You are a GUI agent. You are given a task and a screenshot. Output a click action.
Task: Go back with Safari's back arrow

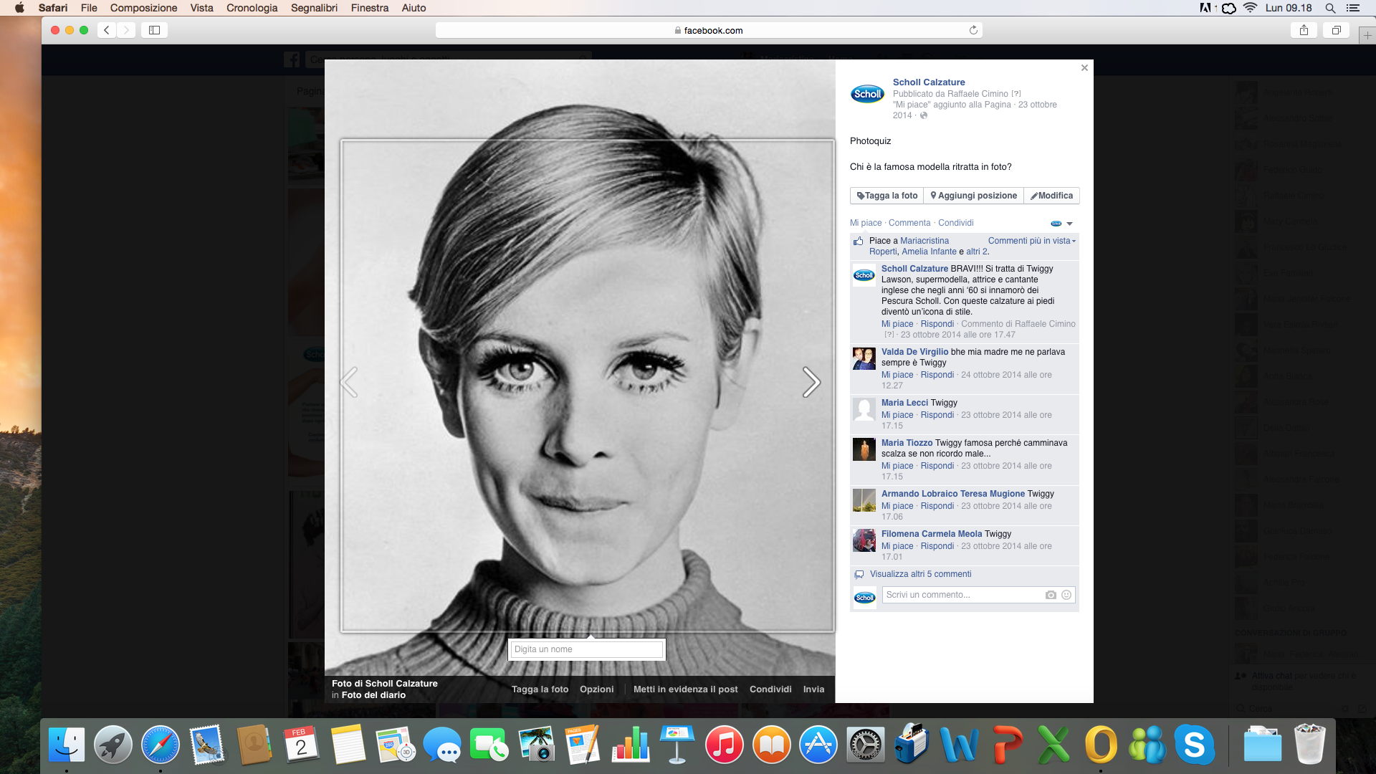(107, 30)
